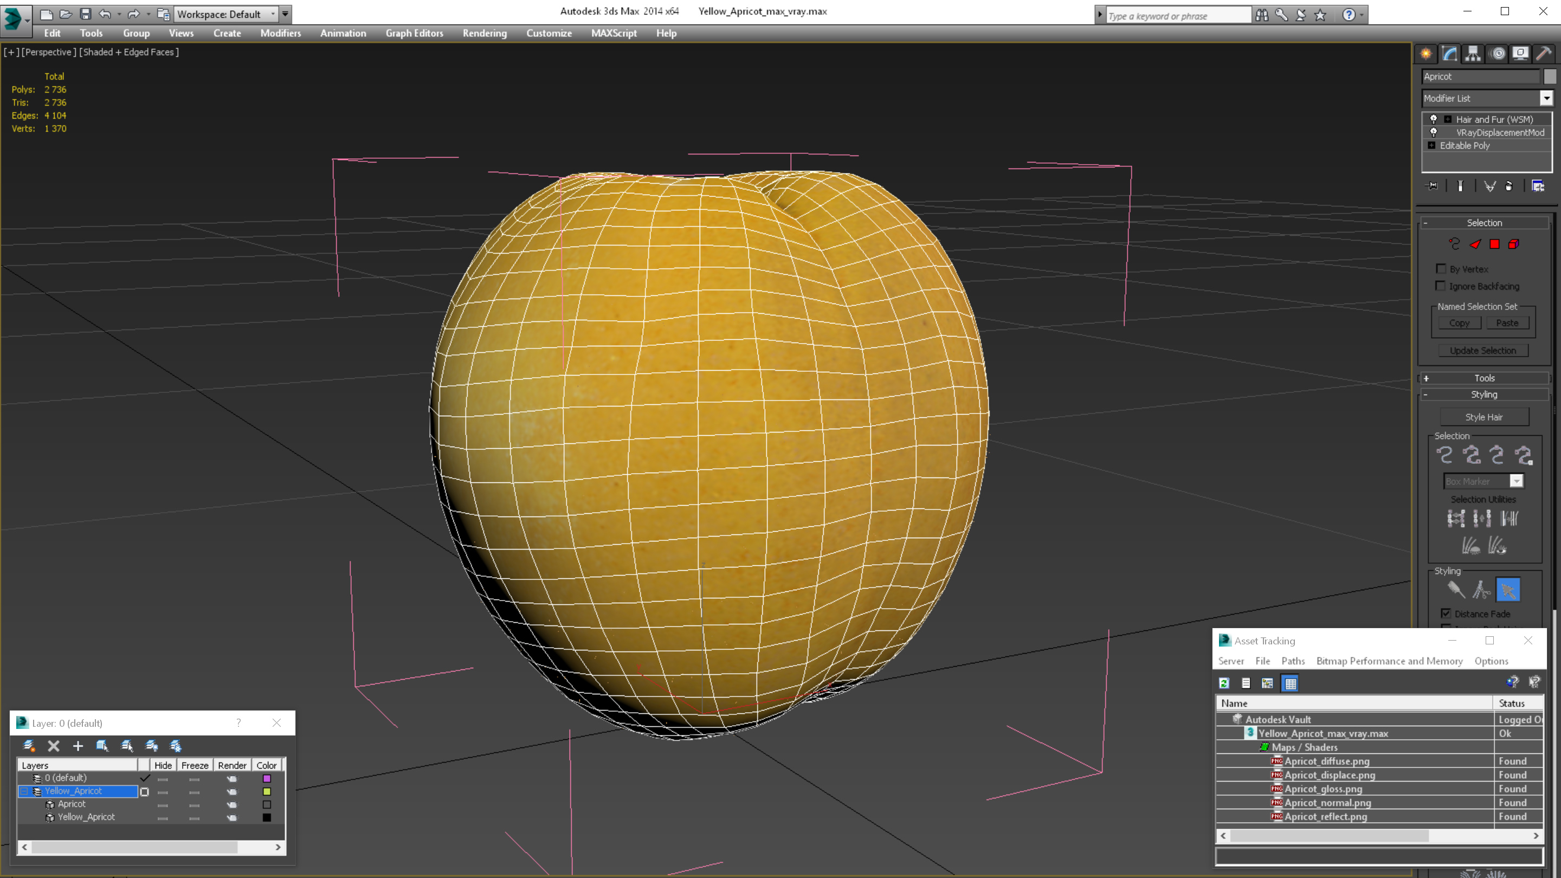Click Create New Layer icon in Layer dialog
This screenshot has height=878, width=1561.
click(x=29, y=746)
